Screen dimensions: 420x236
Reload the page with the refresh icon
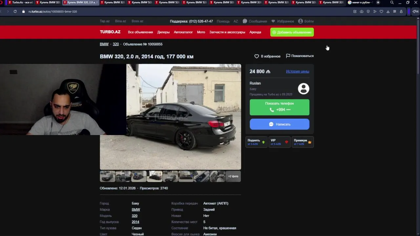point(15,11)
